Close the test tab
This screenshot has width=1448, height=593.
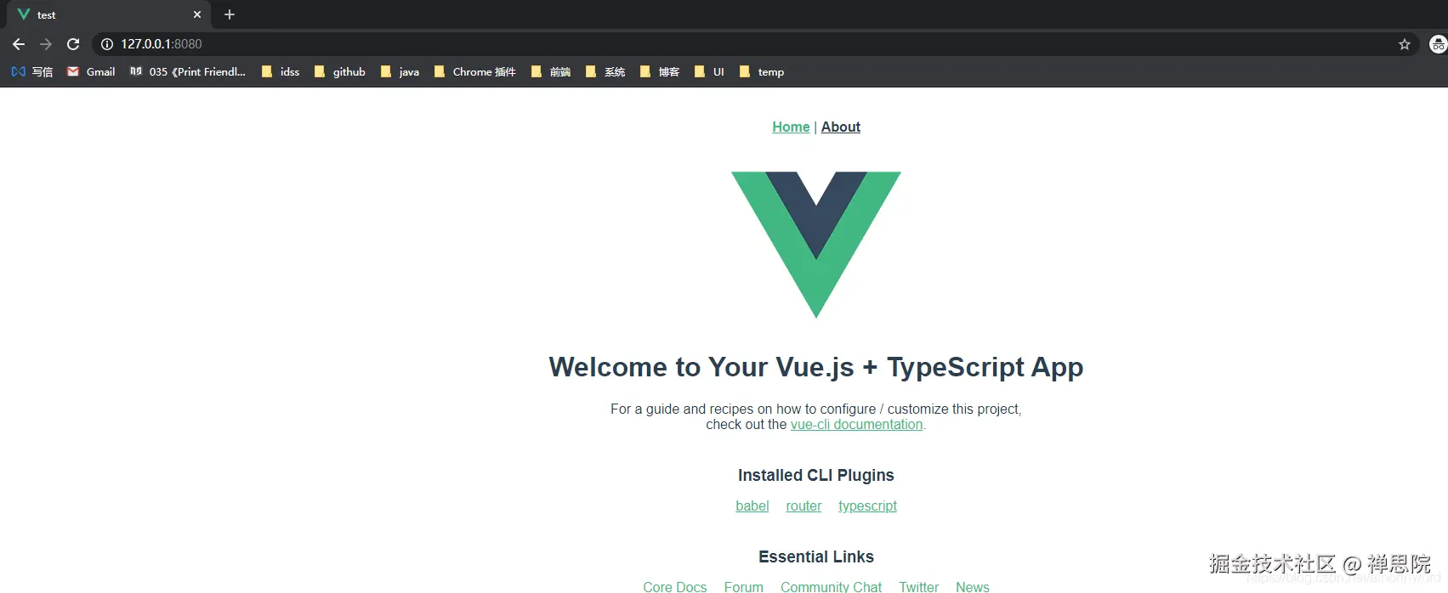tap(197, 14)
